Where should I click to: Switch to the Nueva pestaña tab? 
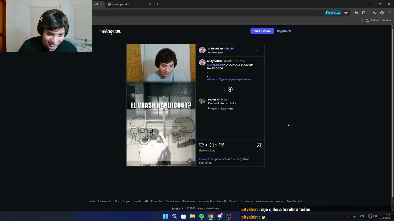coord(129,4)
